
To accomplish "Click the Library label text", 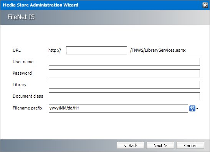I will coord(20,85).
